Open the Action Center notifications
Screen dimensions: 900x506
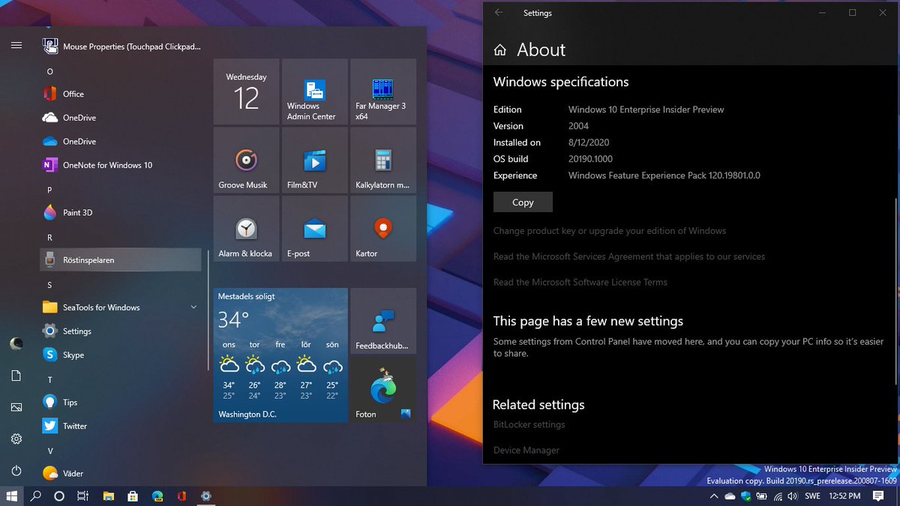[x=879, y=496]
